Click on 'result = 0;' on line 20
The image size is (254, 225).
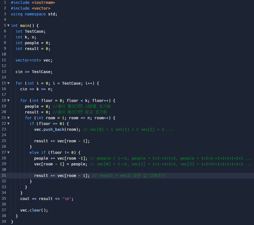click(37, 112)
